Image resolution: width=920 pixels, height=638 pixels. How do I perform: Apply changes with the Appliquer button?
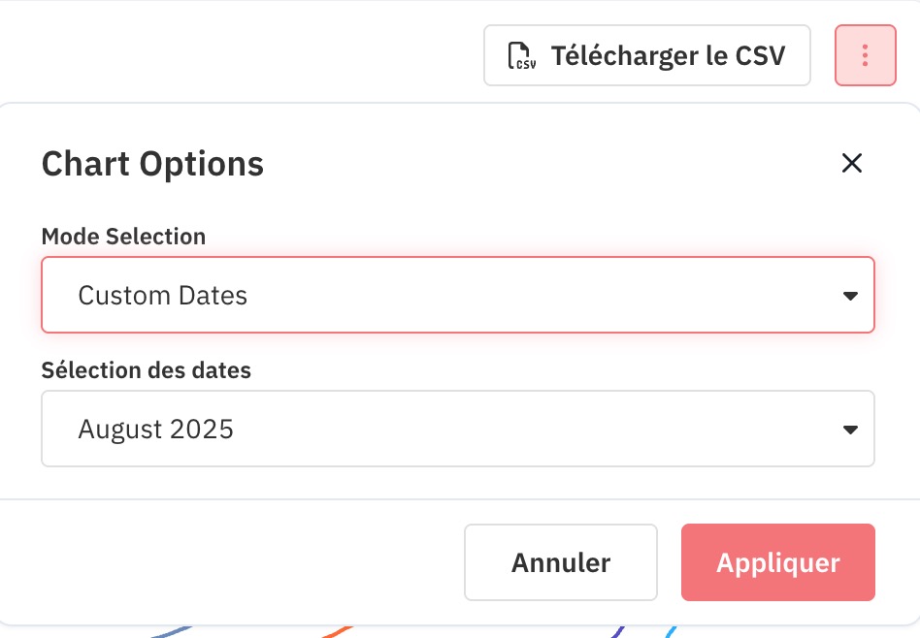[x=778, y=562]
